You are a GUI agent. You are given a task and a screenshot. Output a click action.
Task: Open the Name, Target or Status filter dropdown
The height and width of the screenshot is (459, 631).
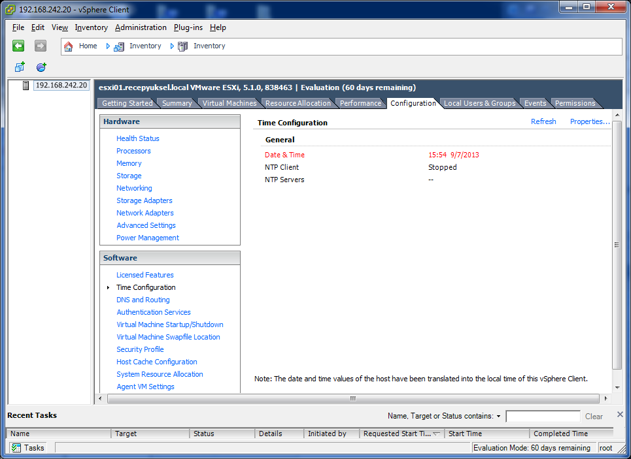(x=499, y=417)
